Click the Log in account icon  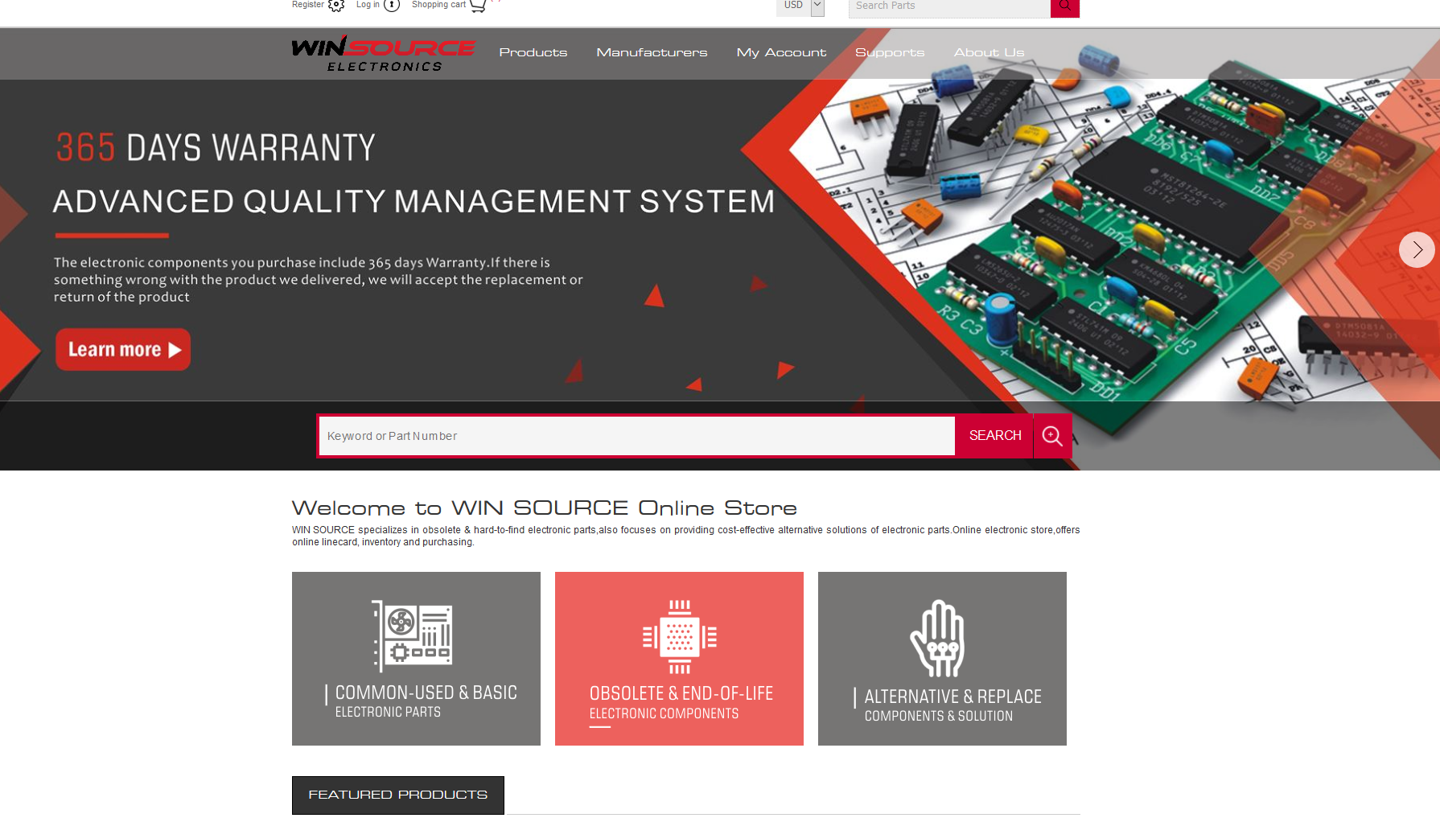point(392,6)
